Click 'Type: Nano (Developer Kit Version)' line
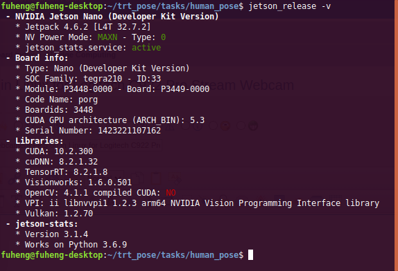398x271 pixels. click(x=107, y=68)
